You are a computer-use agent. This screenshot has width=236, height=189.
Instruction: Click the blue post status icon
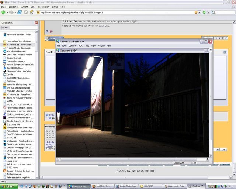[47, 31]
